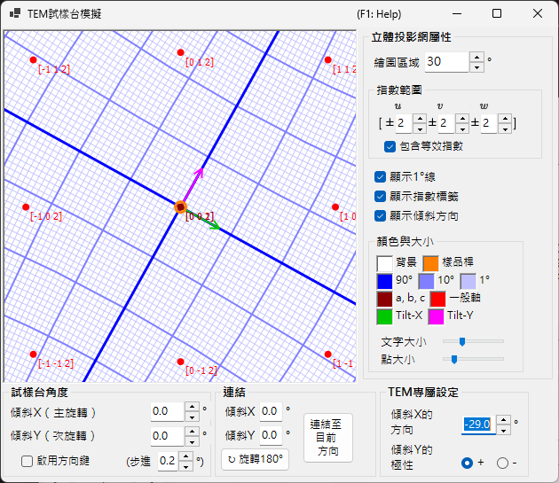Enable 啟用方向鍵 checkbox
The width and height of the screenshot is (559, 483).
pos(28,461)
